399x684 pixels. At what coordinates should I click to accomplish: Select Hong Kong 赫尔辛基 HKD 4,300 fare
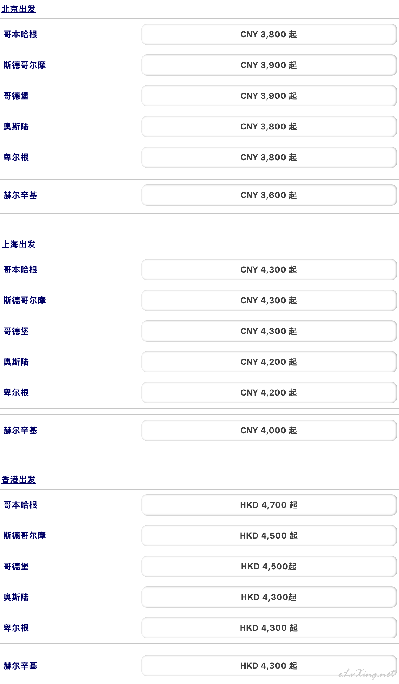[269, 666]
